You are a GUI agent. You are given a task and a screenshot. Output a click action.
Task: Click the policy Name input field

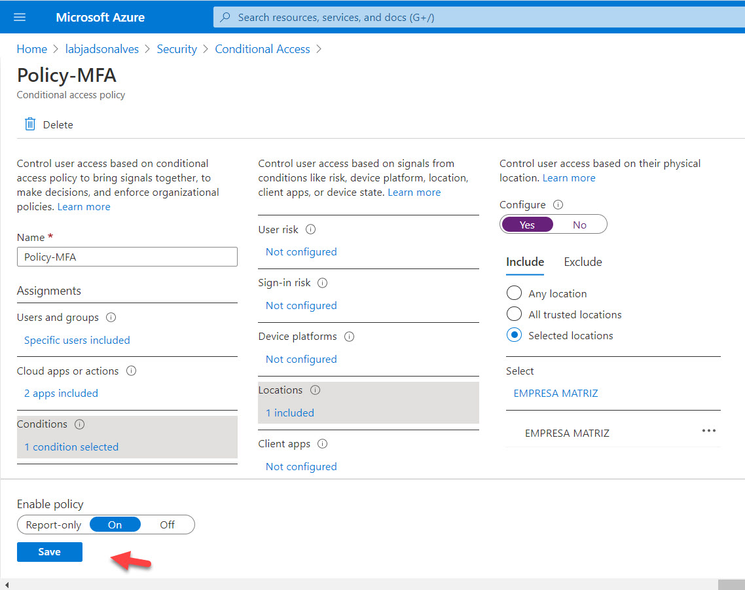[x=127, y=257]
